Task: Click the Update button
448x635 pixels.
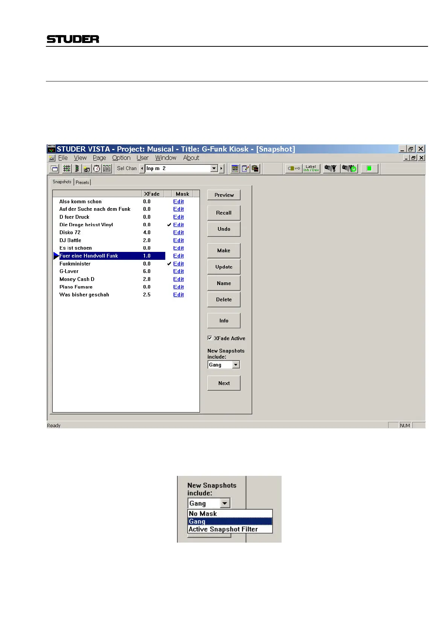Action: pyautogui.click(x=224, y=267)
